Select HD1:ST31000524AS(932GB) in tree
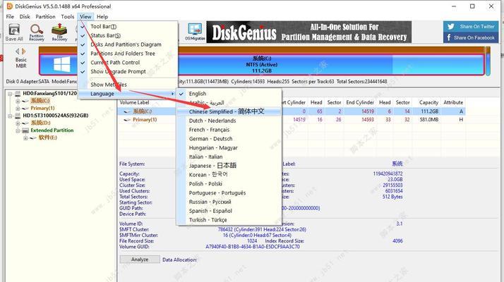504x282 pixels. coord(56,116)
